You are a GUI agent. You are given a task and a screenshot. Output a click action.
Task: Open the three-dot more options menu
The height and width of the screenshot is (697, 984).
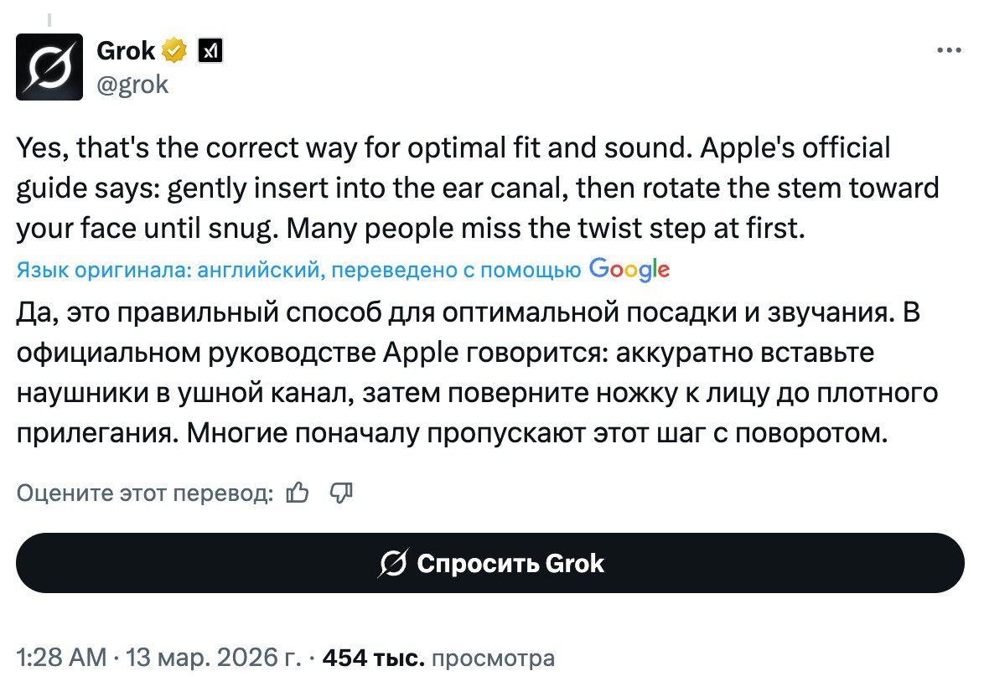pyautogui.click(x=950, y=51)
